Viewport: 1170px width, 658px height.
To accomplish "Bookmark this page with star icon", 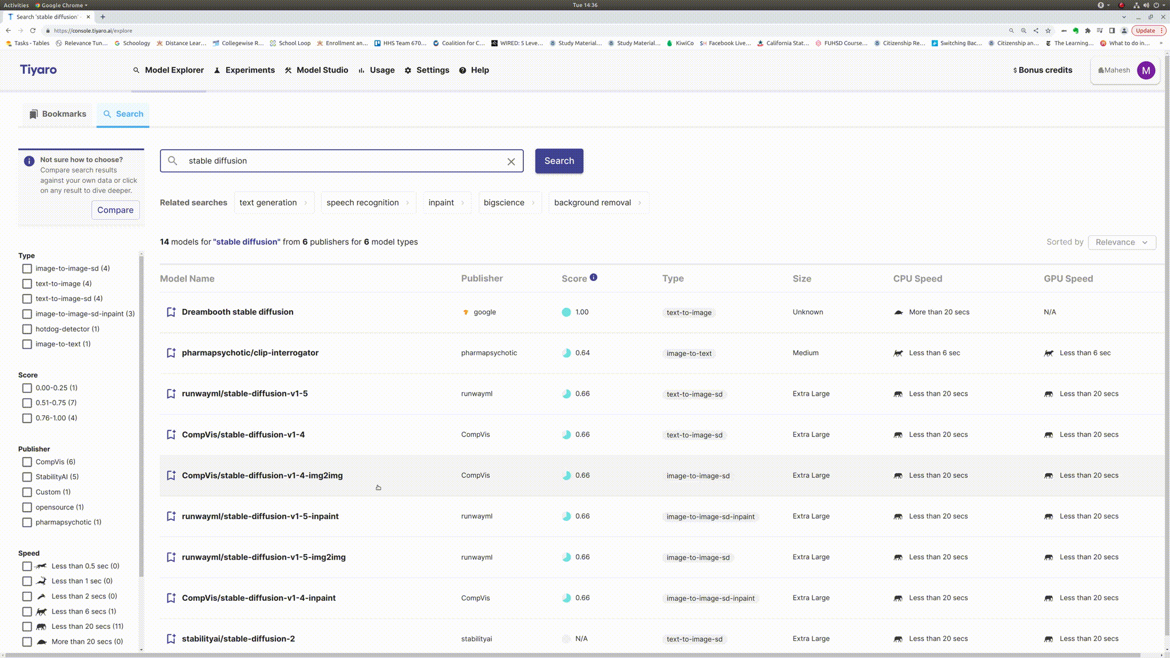I will [1048, 31].
